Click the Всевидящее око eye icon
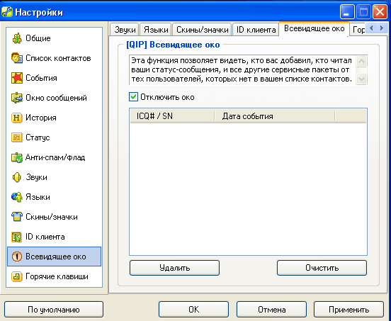Image resolution: width=391 pixels, height=321 pixels. pos(17,257)
